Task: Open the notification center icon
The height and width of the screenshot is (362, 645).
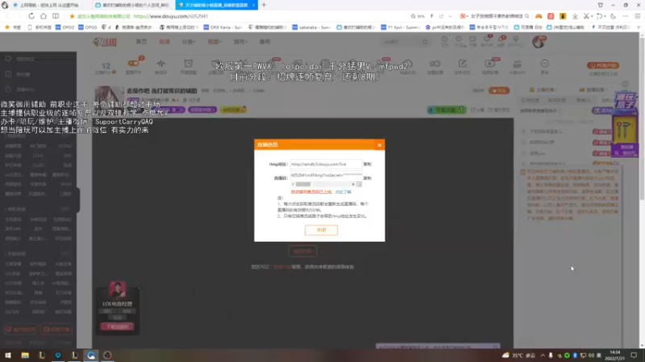Action: pyautogui.click(x=634, y=356)
